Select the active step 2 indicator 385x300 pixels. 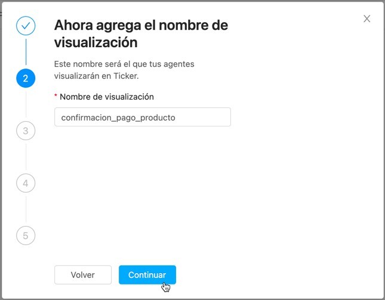pos(26,78)
